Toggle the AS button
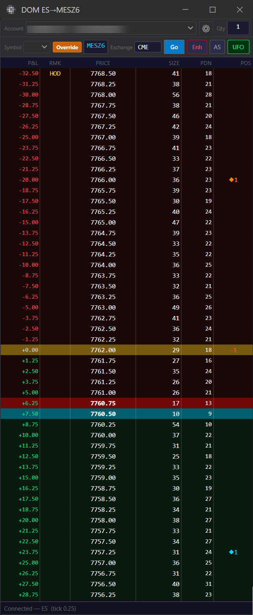The height and width of the screenshot is (615, 253). (217, 47)
